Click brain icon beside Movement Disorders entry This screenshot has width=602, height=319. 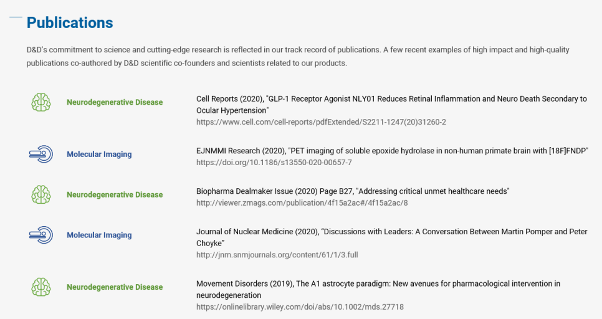(41, 287)
